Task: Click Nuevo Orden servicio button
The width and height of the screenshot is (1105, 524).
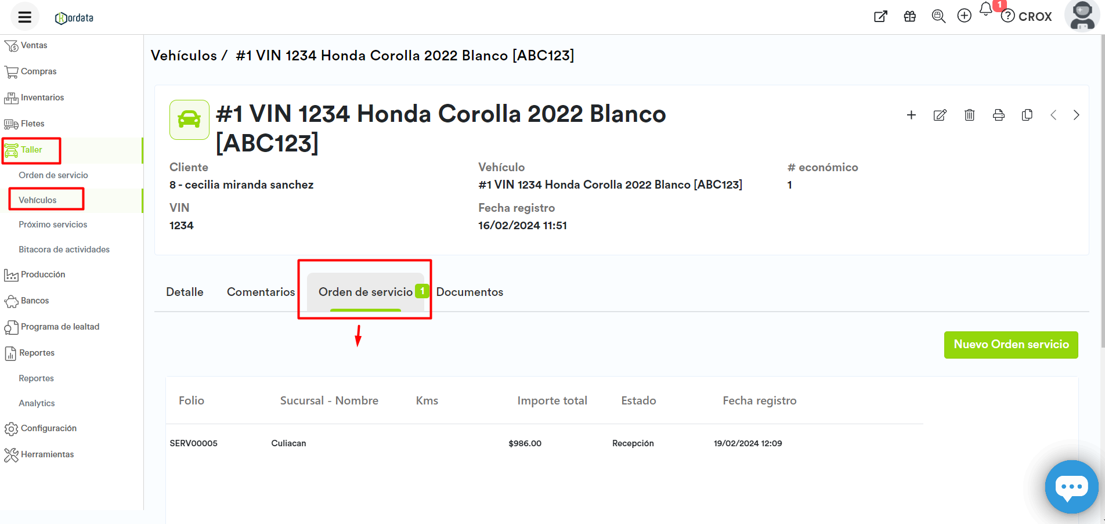Action: (x=1010, y=345)
